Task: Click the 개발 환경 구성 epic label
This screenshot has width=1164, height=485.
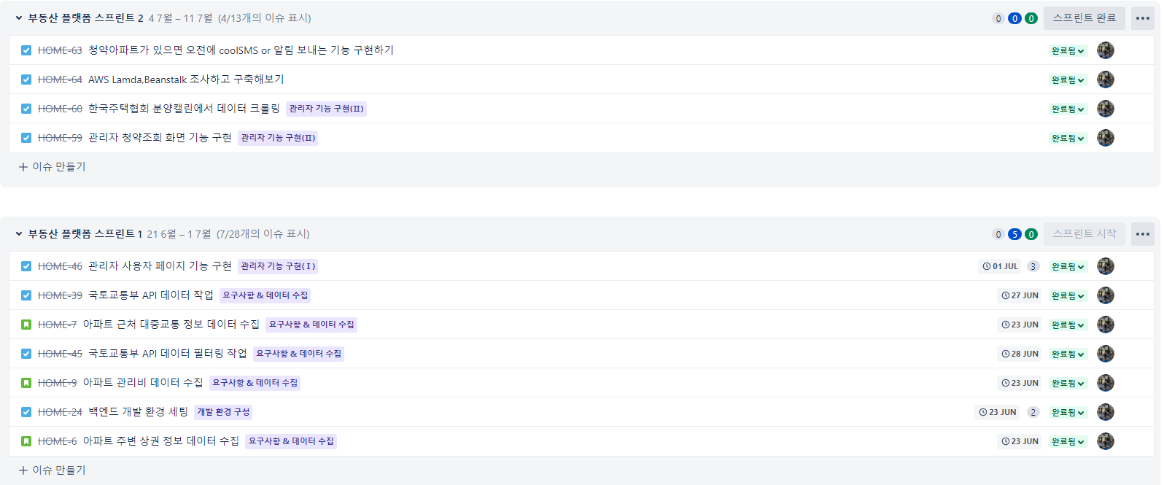Action: pyautogui.click(x=223, y=412)
